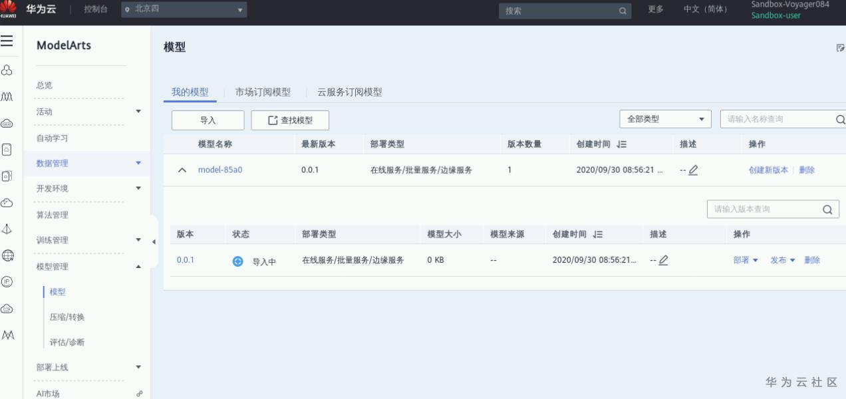Open 压缩/转换 in the sidebar
Viewport: 846px width, 399px height.
click(x=67, y=317)
